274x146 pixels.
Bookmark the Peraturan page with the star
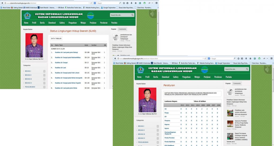coord(238,59)
